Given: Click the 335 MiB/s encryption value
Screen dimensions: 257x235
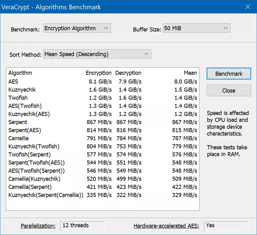Looking at the screenshot, I should [x=99, y=195].
